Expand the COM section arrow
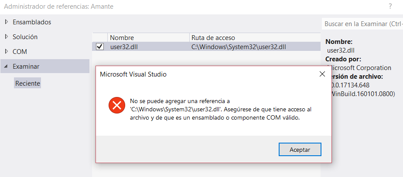Screen dimensions: 403x177 click(7, 51)
